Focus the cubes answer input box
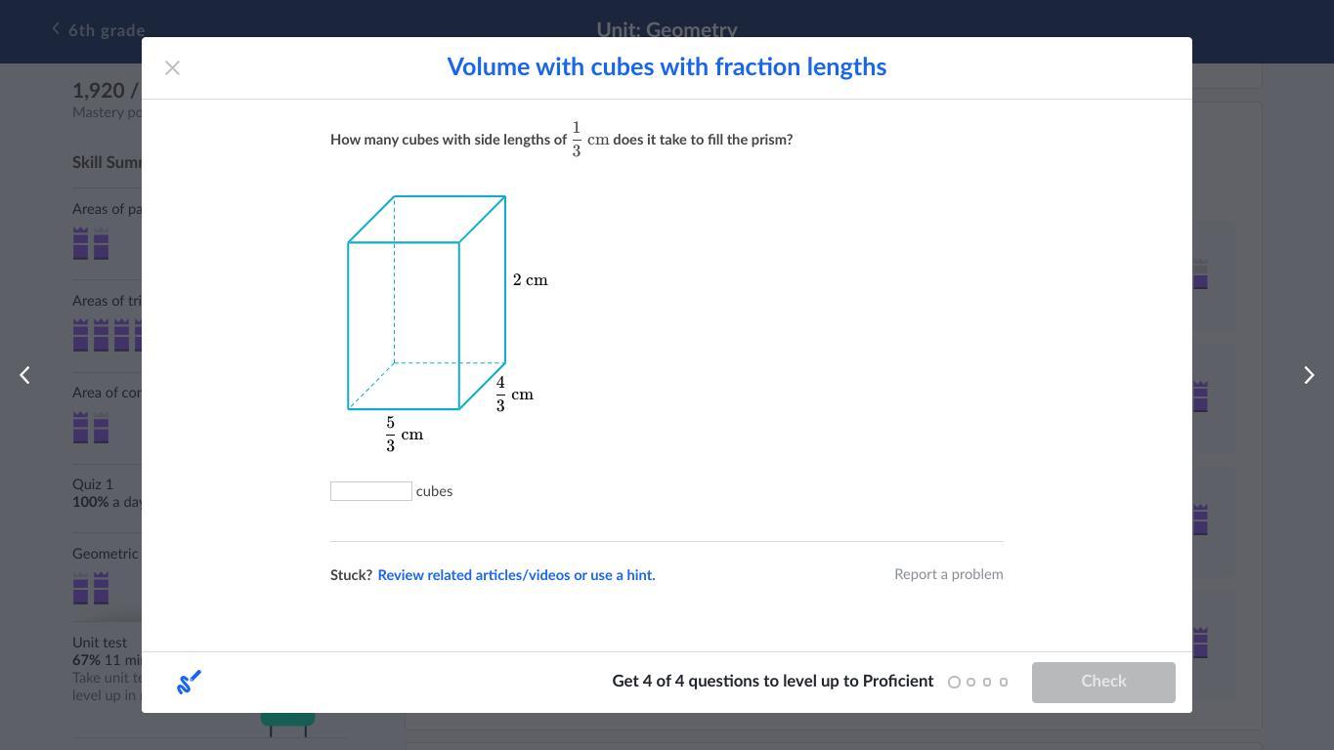This screenshot has width=1334, height=750. (x=371, y=491)
